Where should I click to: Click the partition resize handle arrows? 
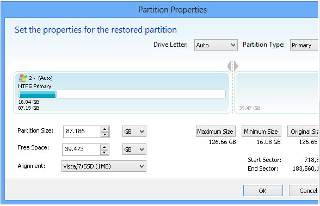pyautogui.click(x=233, y=66)
